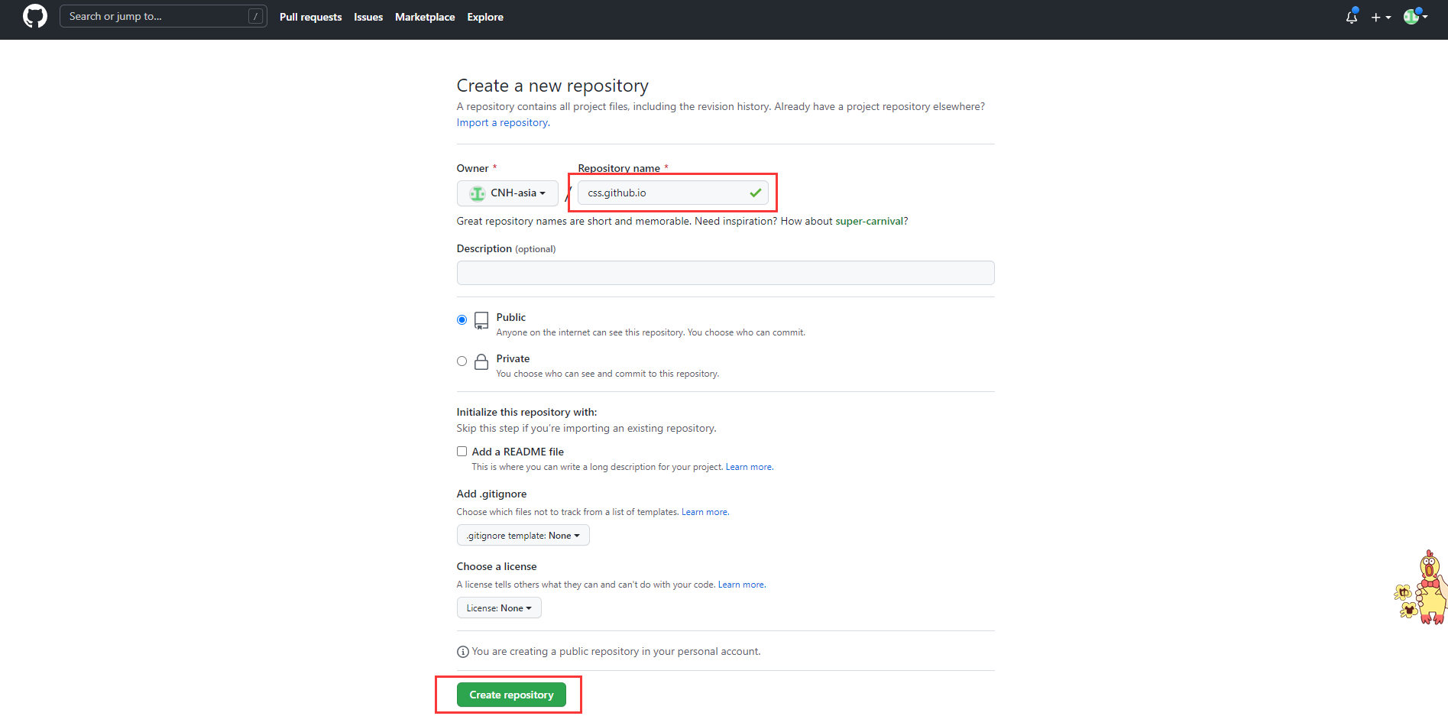Click the Add a README file label
Screen dimensions: 1448x716
(x=518, y=452)
